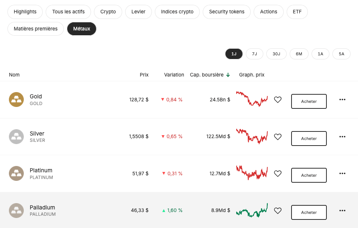Click Acheter on the Palladium row
This screenshot has width=358, height=228.
pos(309,212)
